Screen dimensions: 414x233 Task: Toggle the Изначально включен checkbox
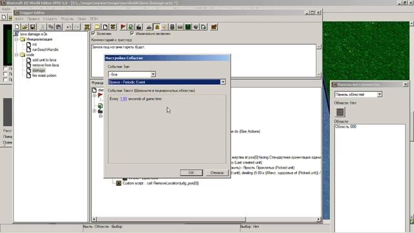coord(132,34)
